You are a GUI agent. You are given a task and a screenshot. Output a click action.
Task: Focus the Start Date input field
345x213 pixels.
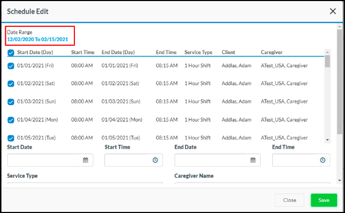(x=44, y=160)
